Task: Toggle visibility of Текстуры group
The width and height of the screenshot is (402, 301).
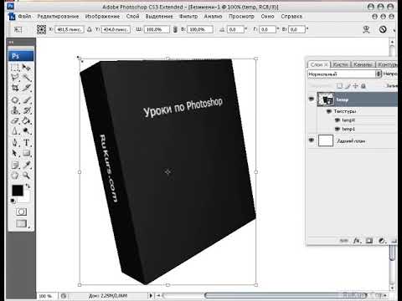Action: tap(329, 111)
